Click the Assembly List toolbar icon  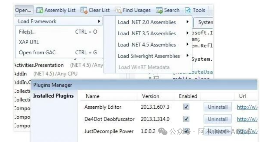pos(40,10)
